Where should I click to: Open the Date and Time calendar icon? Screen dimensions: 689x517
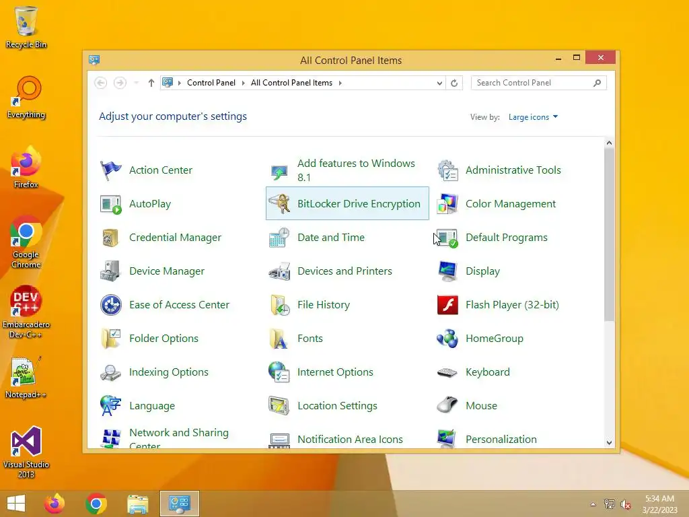pyautogui.click(x=279, y=238)
